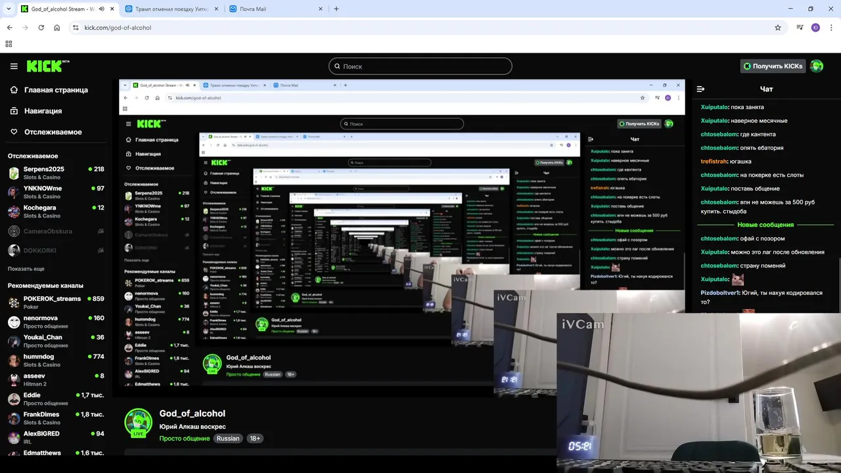Click the Получить KICKs button
Image resolution: width=841 pixels, height=473 pixels.
(x=773, y=66)
